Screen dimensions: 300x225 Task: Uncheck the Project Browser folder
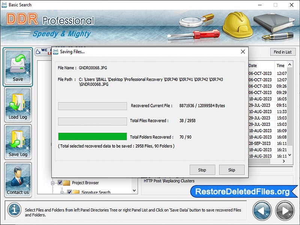click(x=60, y=183)
